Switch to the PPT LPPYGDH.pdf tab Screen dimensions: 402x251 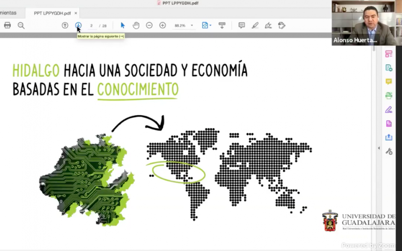pyautogui.click(x=52, y=13)
